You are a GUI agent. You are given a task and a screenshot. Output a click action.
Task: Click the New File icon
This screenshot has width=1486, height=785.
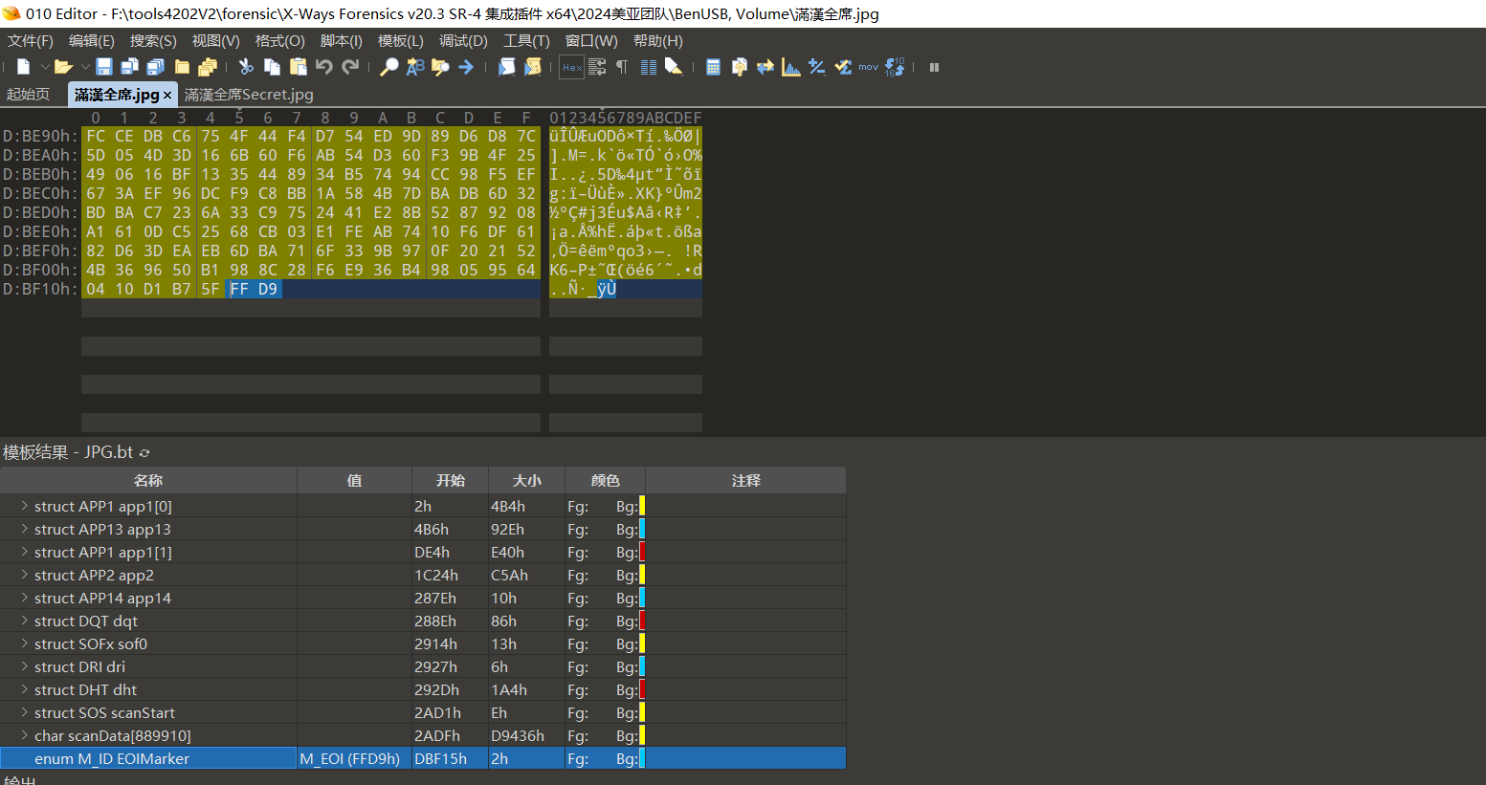tap(24, 67)
